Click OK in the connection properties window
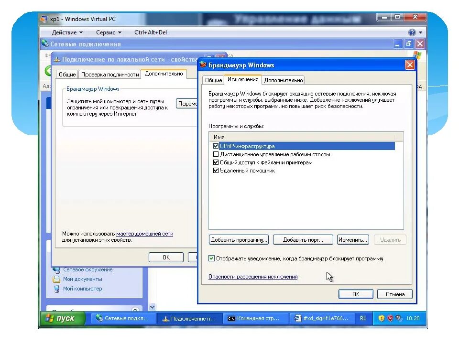Image resolution: width=459 pixels, height=344 pixels. (x=166, y=257)
